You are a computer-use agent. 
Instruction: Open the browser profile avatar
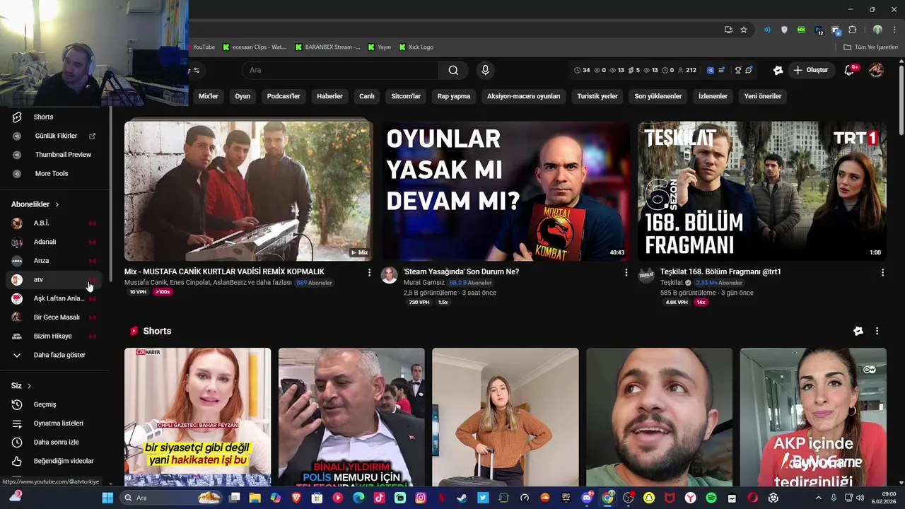[877, 30]
